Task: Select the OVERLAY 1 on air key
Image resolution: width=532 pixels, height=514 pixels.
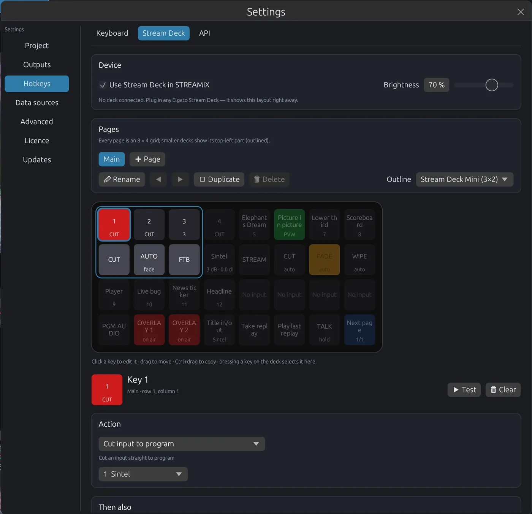Action: click(149, 330)
